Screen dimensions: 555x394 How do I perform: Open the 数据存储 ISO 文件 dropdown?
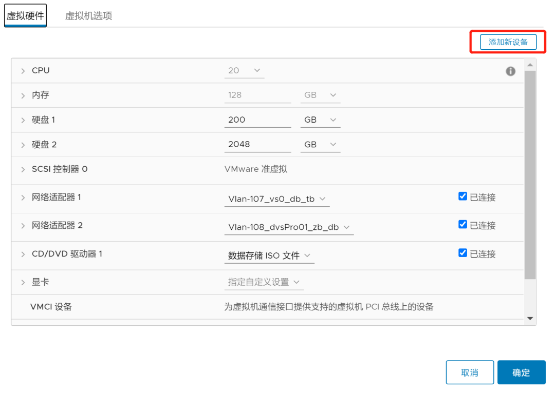(x=269, y=255)
